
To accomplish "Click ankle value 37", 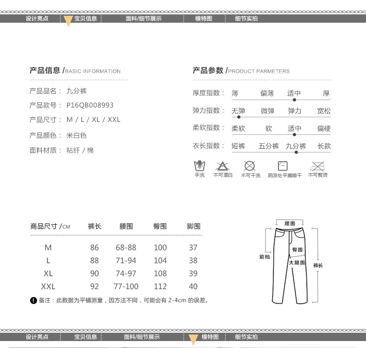I will point(193,247).
